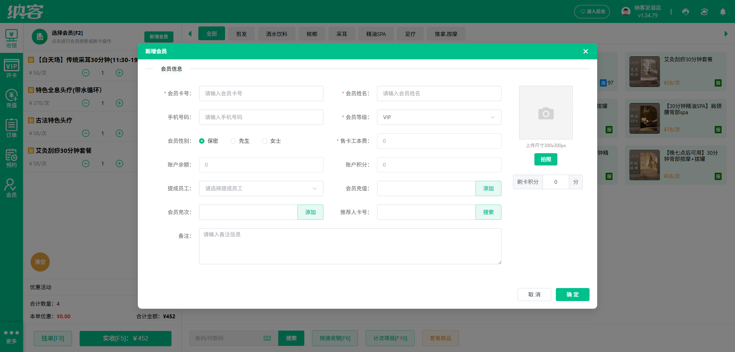Image resolution: width=735 pixels, height=352 pixels.
Task: Click the 计次项目[F10] button
Action: pyautogui.click(x=390, y=338)
